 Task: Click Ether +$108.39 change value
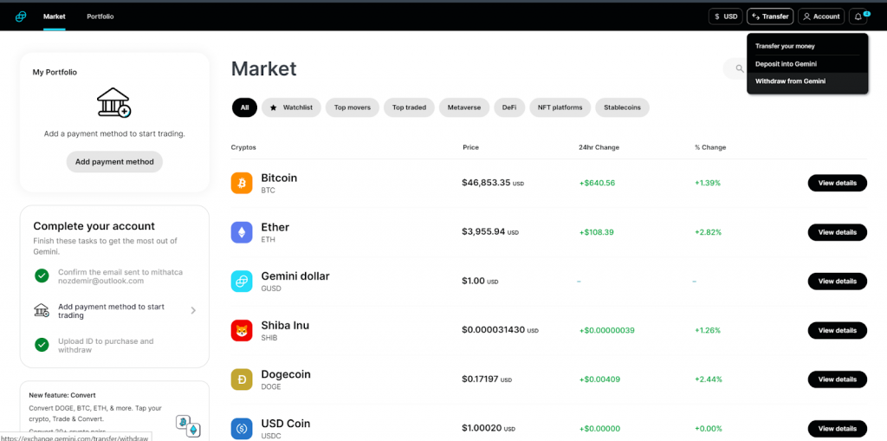(x=596, y=232)
